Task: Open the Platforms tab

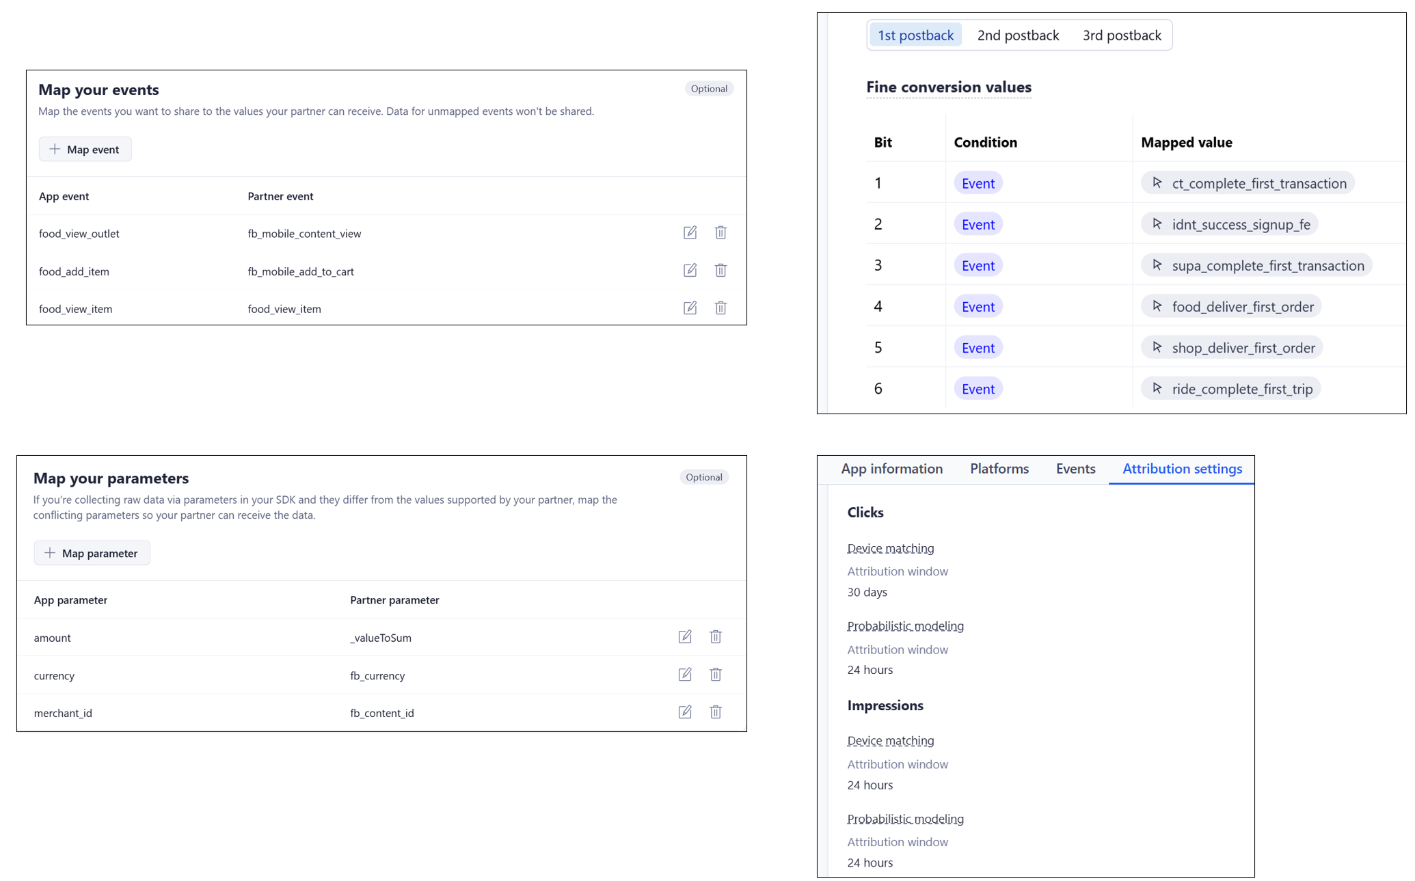Action: [999, 469]
